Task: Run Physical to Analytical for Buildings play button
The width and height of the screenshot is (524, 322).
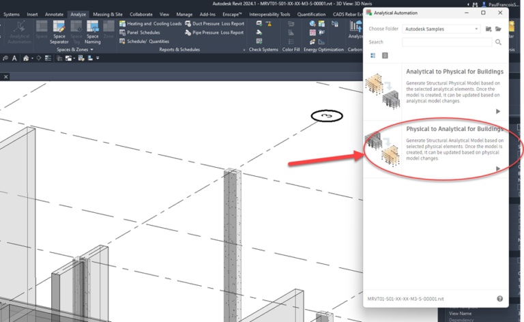Action: [498, 169]
